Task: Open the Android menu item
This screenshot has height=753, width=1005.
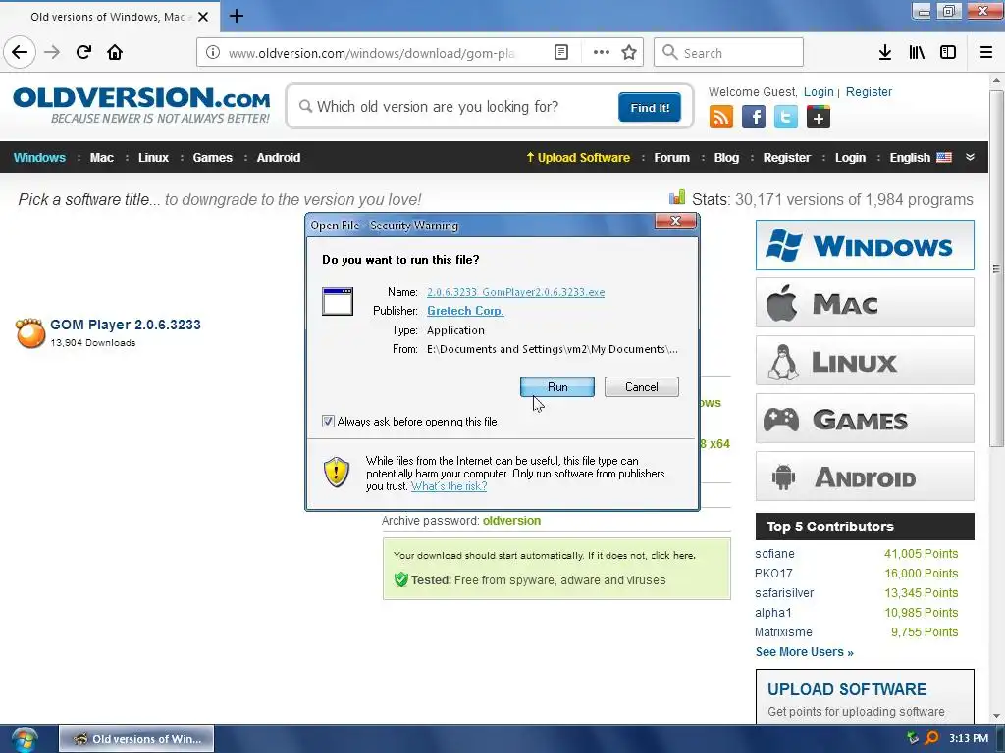Action: point(278,158)
